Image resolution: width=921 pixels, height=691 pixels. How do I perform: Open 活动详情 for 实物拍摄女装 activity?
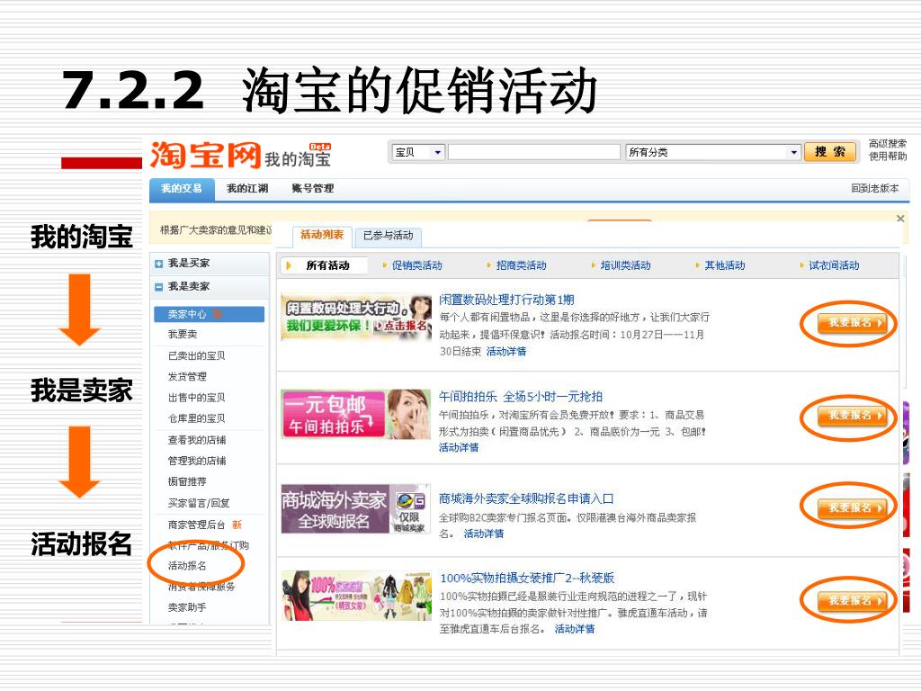point(575,629)
